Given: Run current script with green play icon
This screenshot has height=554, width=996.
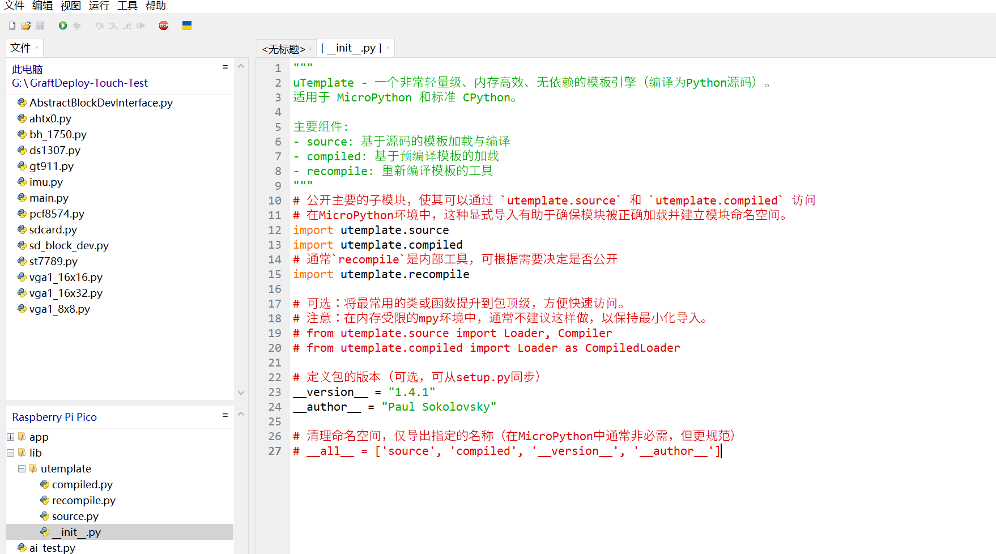Looking at the screenshot, I should click(x=63, y=25).
